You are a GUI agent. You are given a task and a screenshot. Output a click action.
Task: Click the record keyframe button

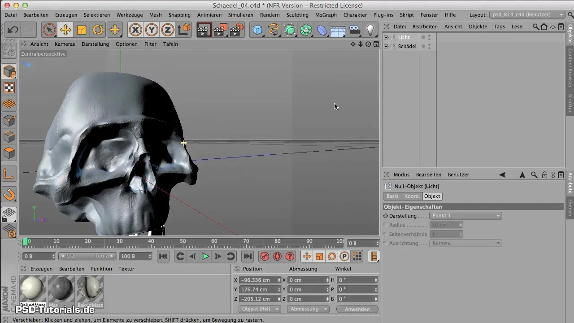pos(265,257)
